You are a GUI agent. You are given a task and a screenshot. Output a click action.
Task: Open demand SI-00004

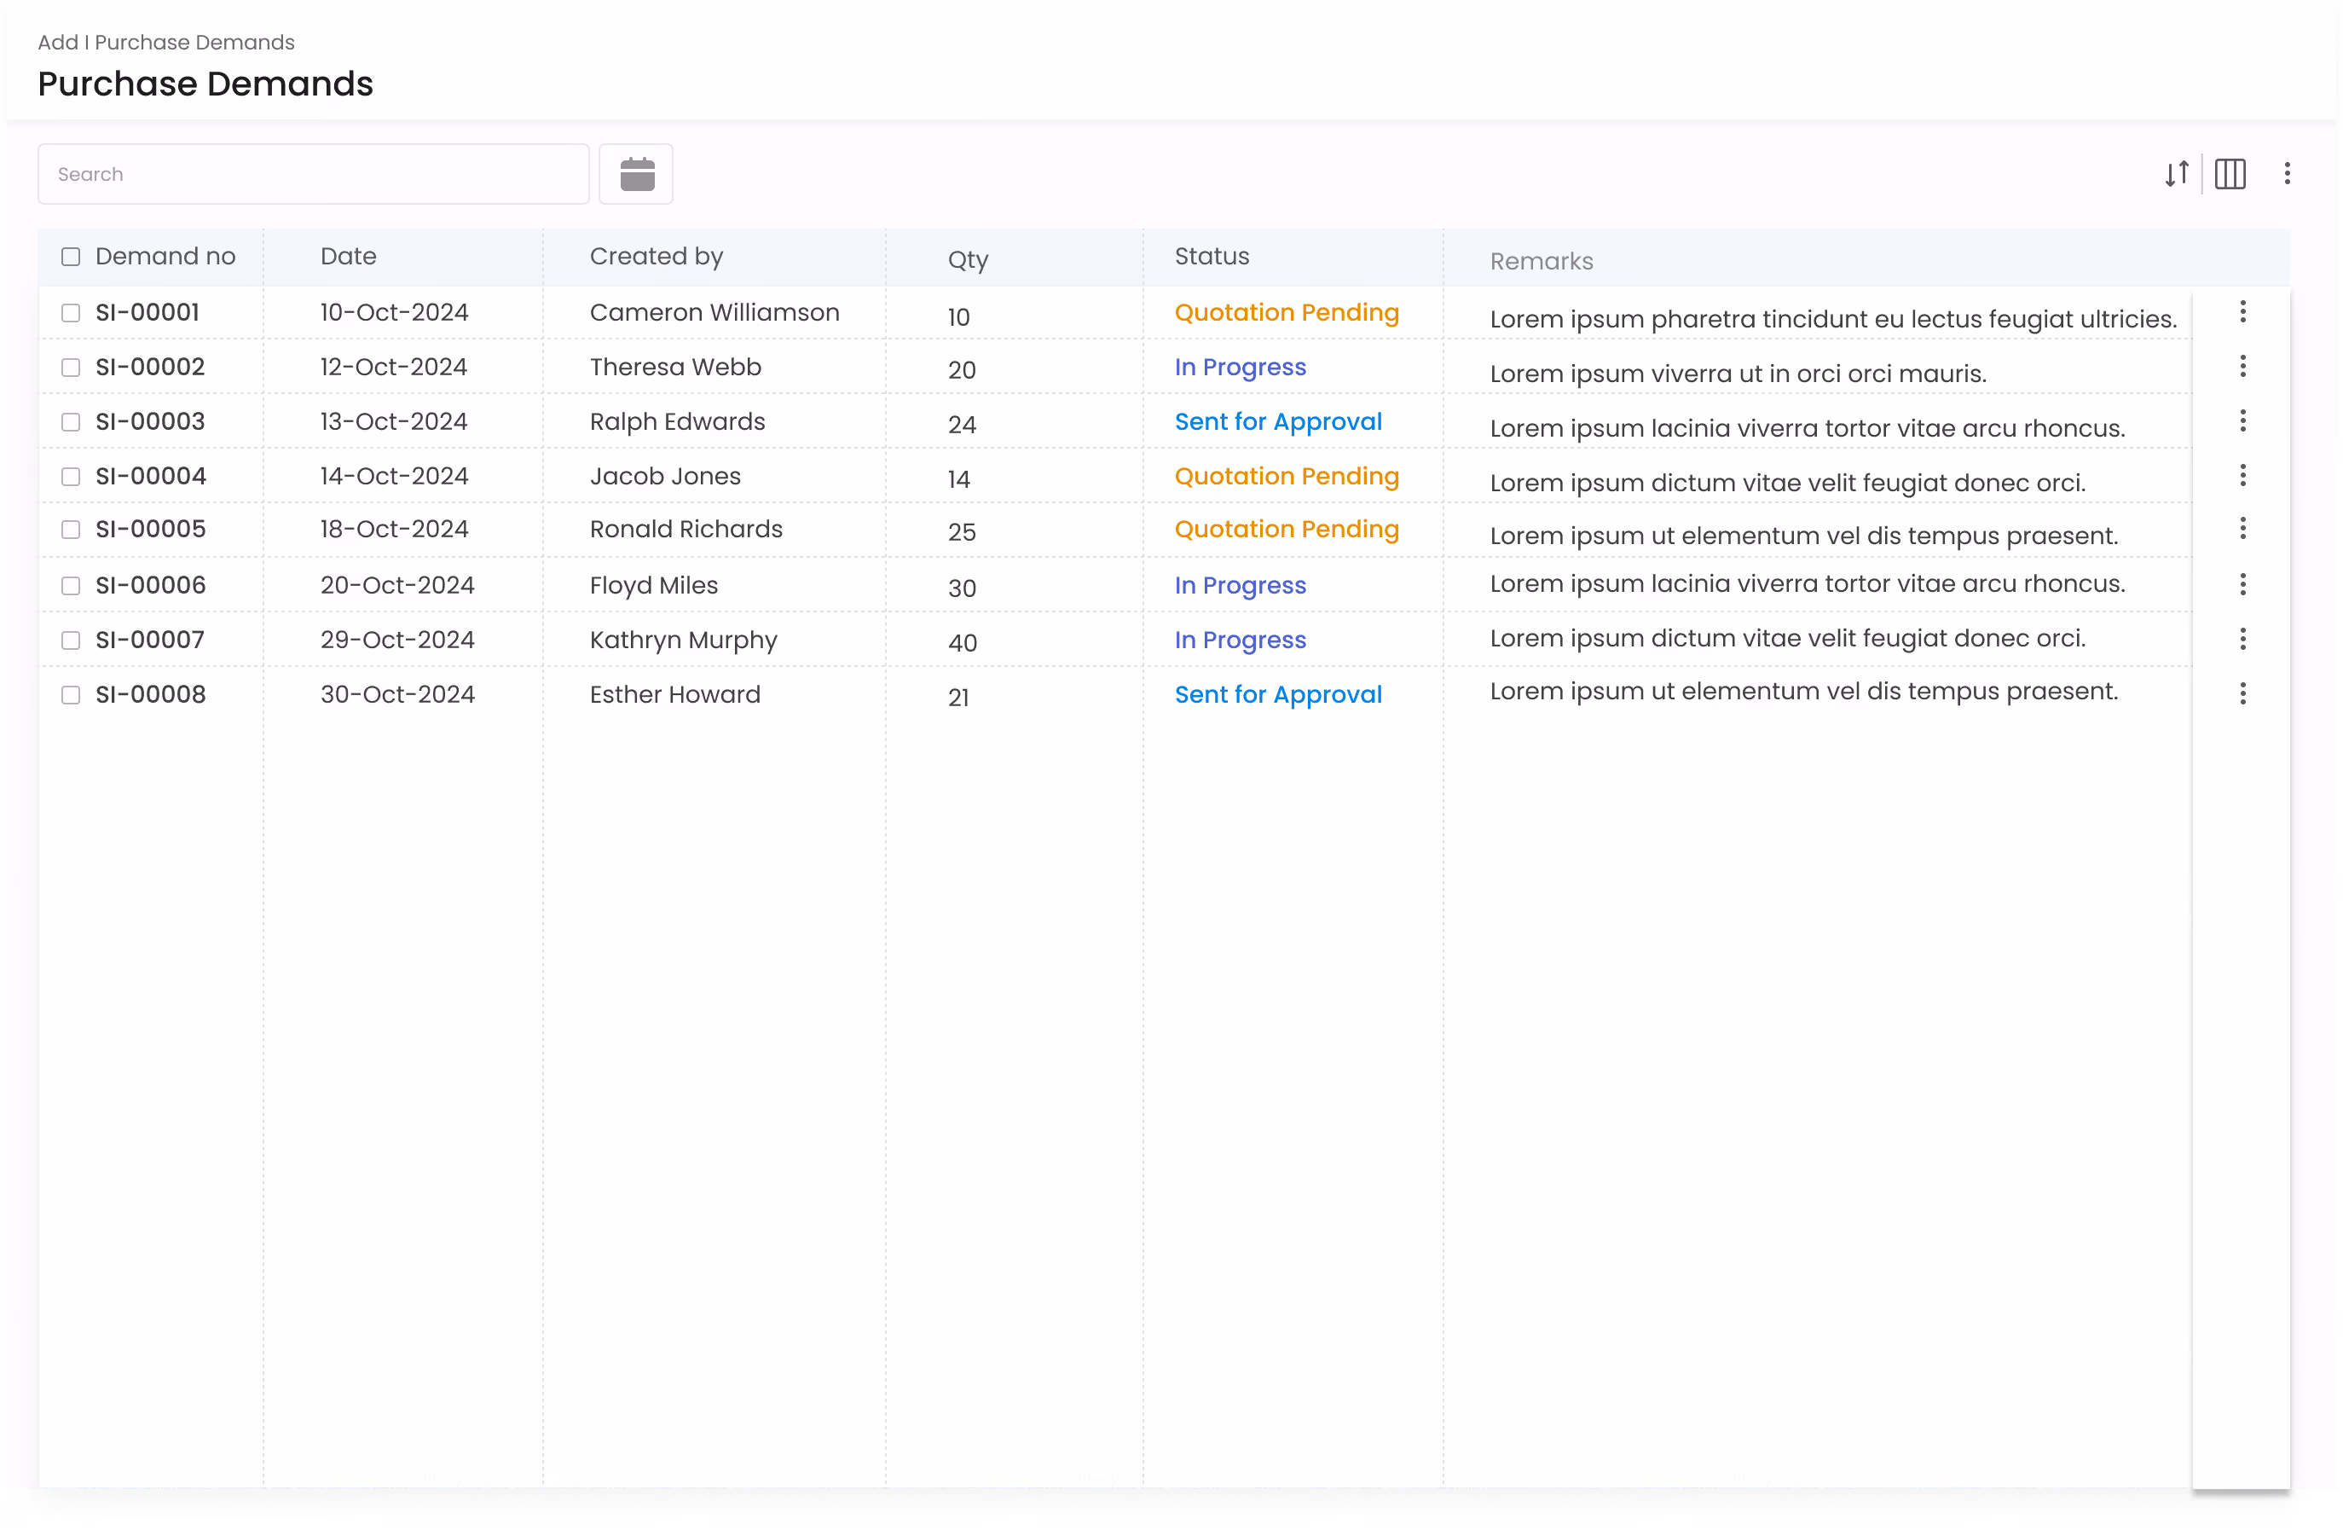(151, 476)
